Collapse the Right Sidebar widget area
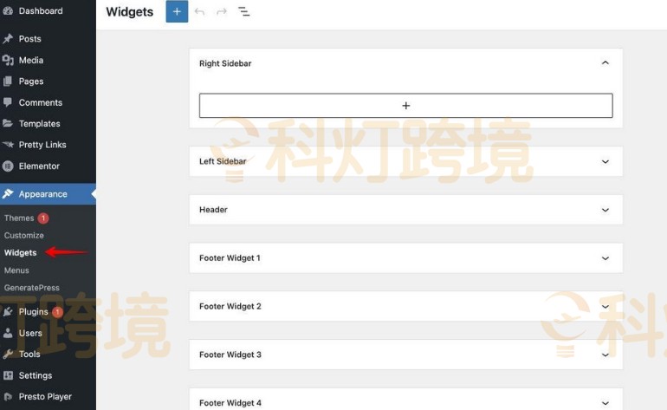The height and width of the screenshot is (410, 667). pos(605,63)
